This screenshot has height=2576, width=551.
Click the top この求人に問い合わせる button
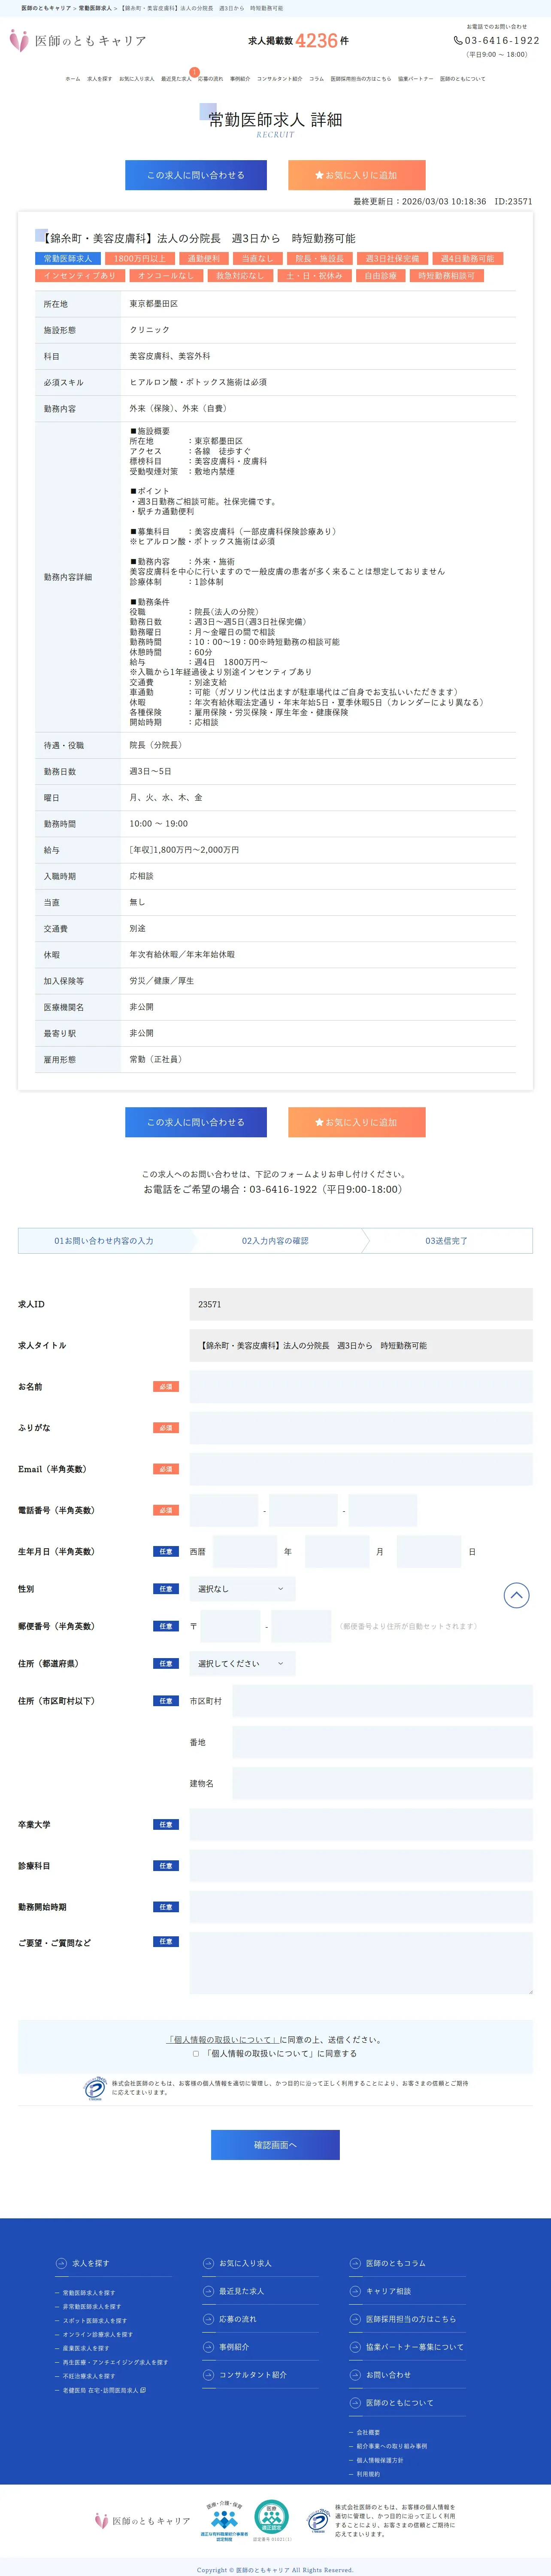click(196, 175)
